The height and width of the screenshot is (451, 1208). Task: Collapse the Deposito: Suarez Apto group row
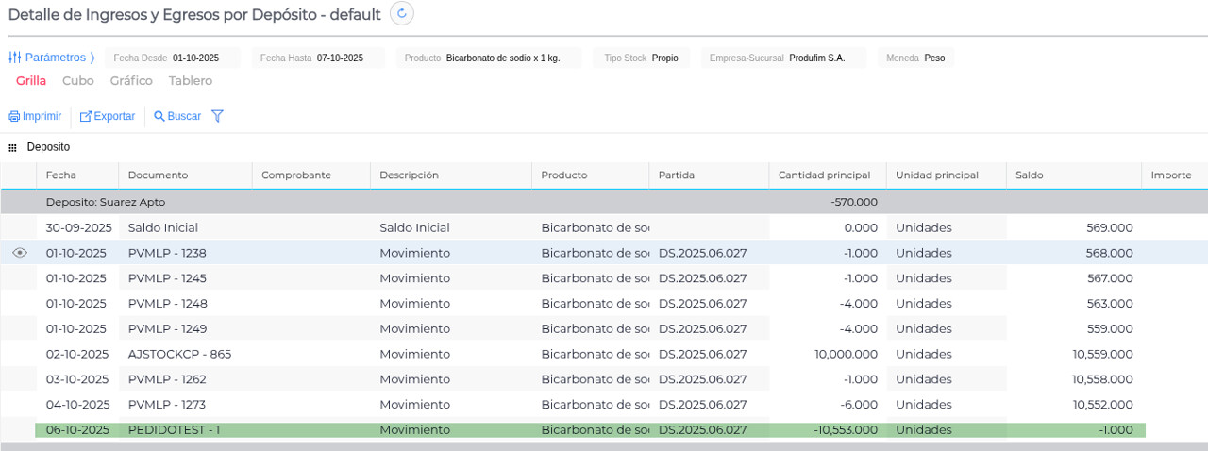[x=105, y=202]
